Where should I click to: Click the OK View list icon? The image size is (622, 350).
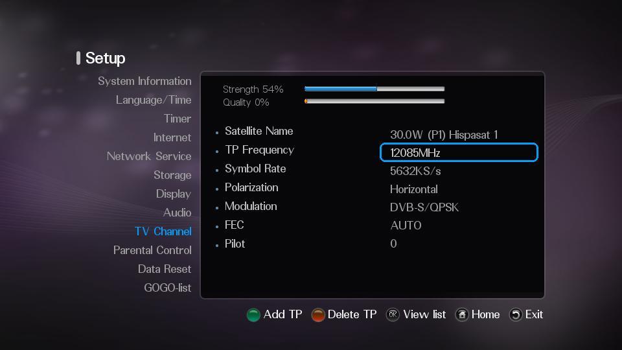point(393,315)
